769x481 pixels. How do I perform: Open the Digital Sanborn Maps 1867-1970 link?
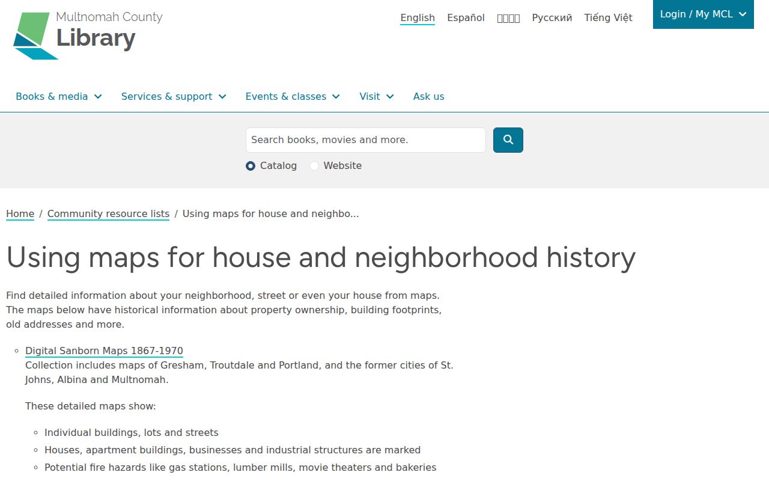[104, 351]
